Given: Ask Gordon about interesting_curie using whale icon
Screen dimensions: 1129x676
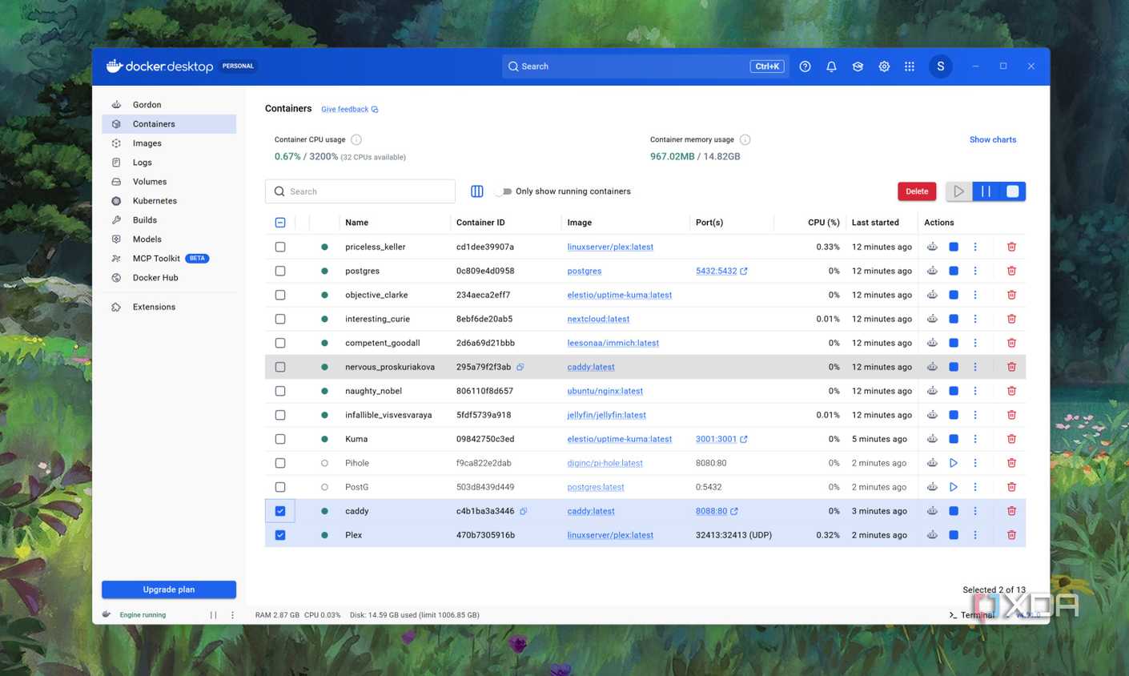Looking at the screenshot, I should click(x=932, y=319).
